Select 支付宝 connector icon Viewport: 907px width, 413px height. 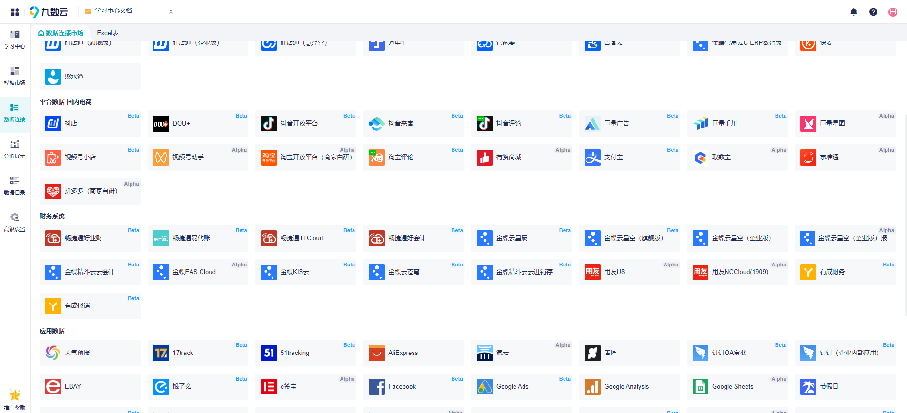point(593,157)
